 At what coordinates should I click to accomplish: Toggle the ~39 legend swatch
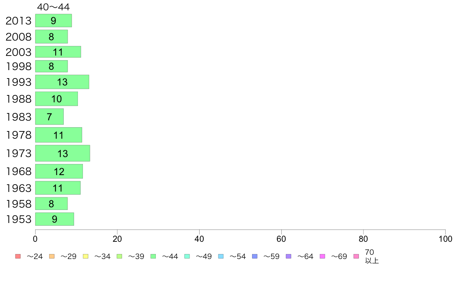tap(119, 256)
